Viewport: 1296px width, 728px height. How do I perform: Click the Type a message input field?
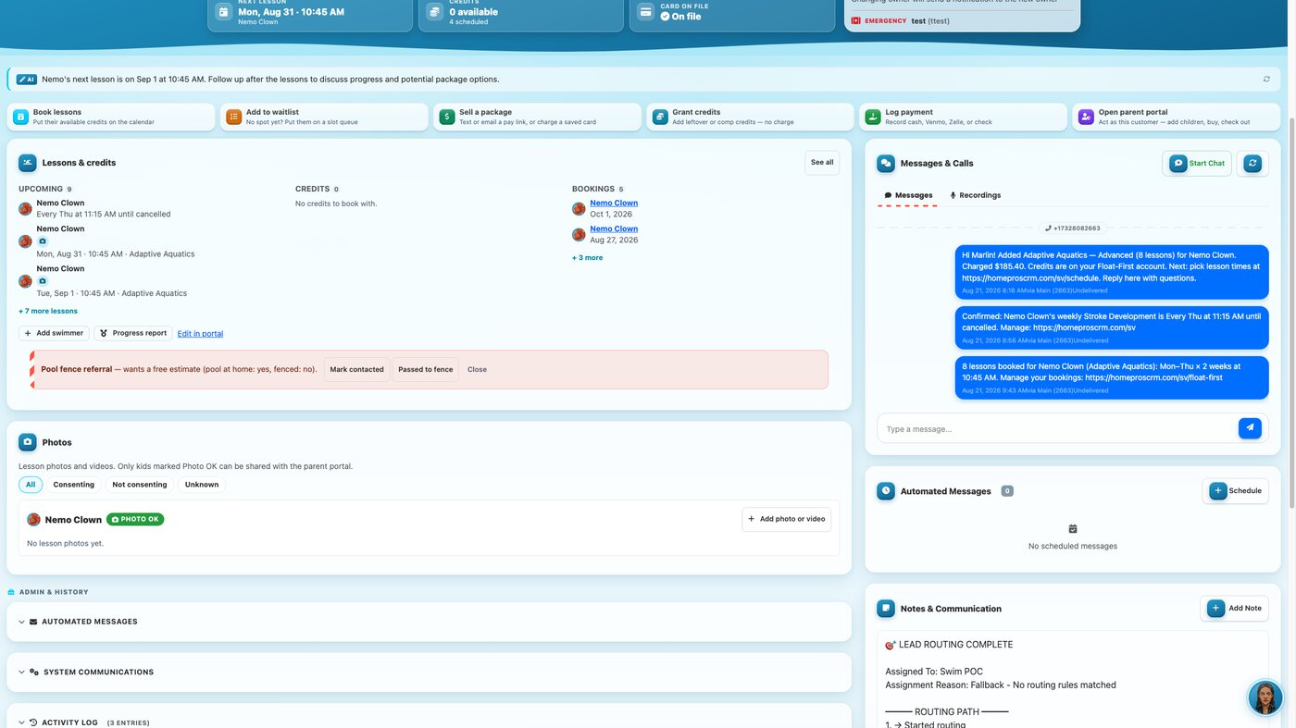click(x=1057, y=428)
